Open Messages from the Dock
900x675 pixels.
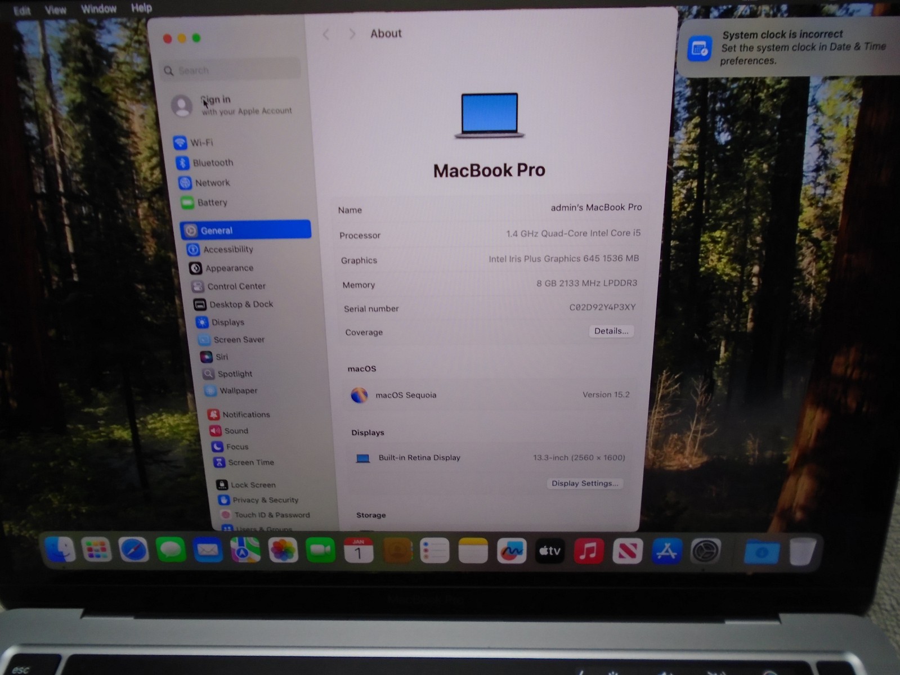coord(171,550)
